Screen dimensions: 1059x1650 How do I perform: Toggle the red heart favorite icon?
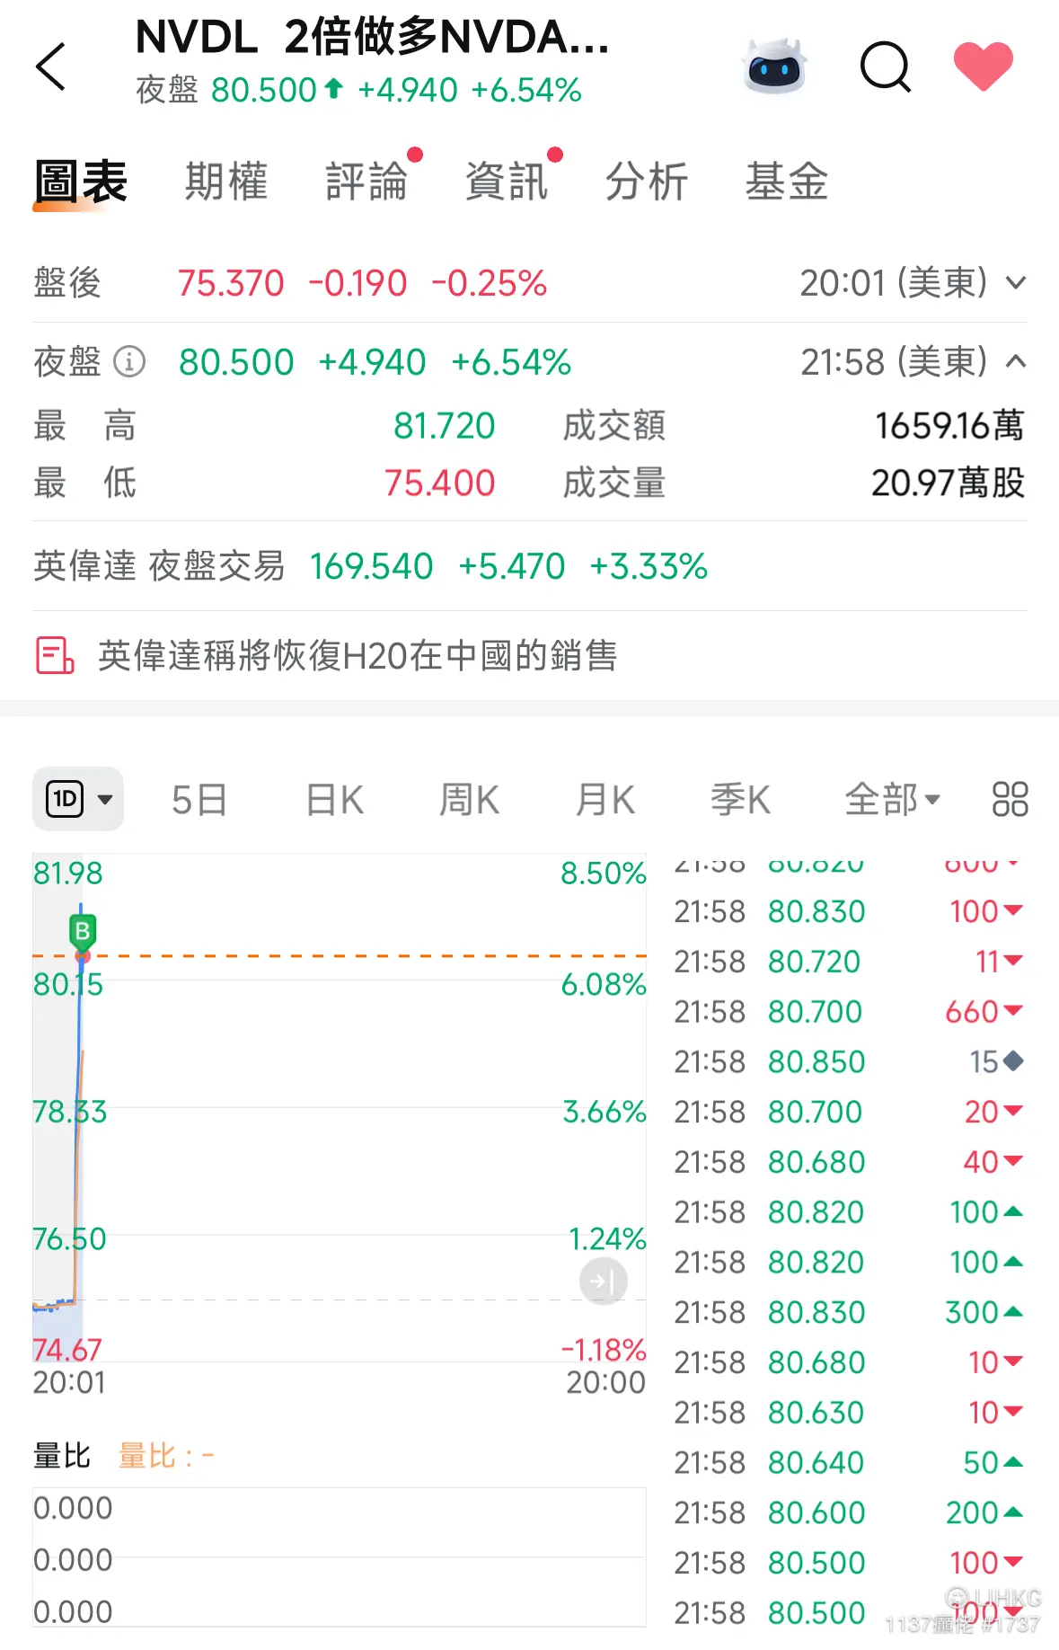coord(983,66)
